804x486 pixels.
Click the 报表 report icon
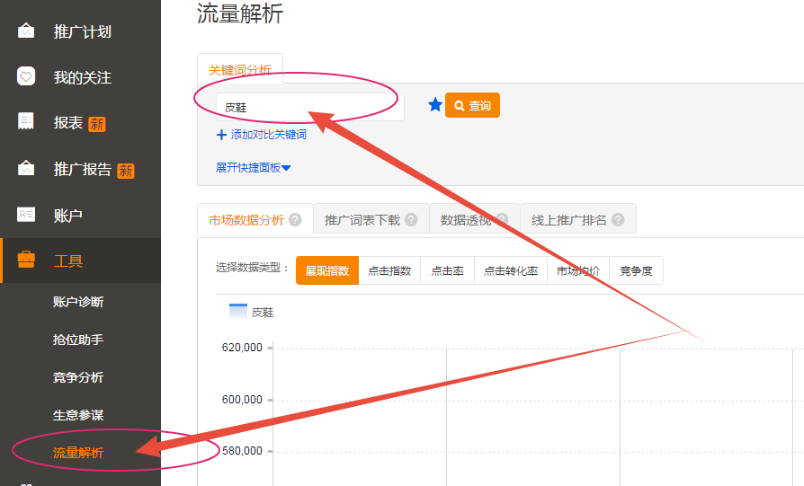pyautogui.click(x=26, y=122)
